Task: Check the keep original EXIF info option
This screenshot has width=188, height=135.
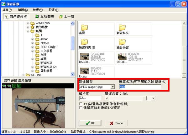Action: [81, 108]
